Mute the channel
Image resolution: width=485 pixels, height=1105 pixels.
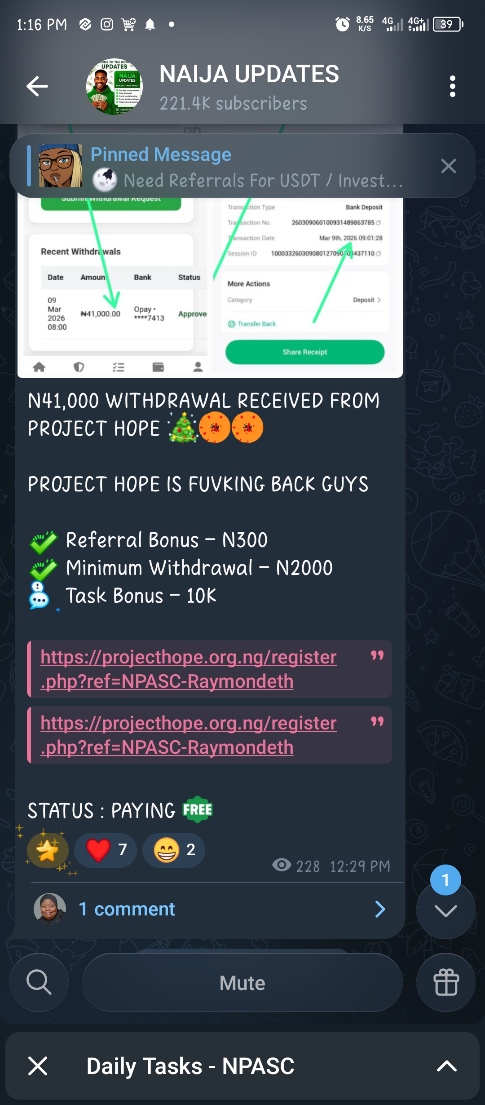(242, 982)
